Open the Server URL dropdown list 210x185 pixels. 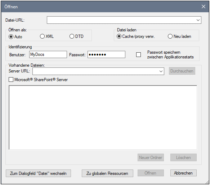tap(161, 71)
